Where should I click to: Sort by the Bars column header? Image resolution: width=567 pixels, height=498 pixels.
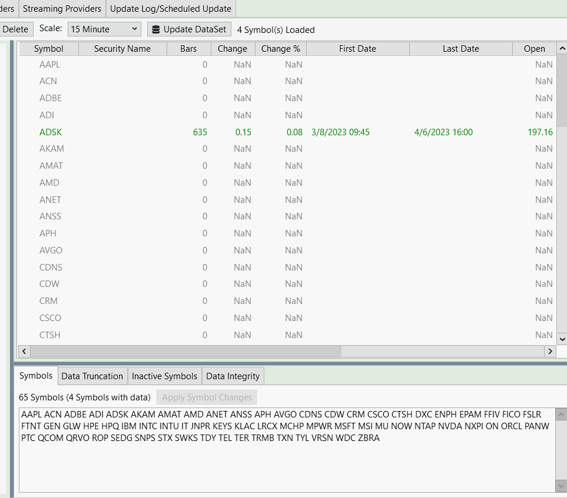[x=189, y=49]
